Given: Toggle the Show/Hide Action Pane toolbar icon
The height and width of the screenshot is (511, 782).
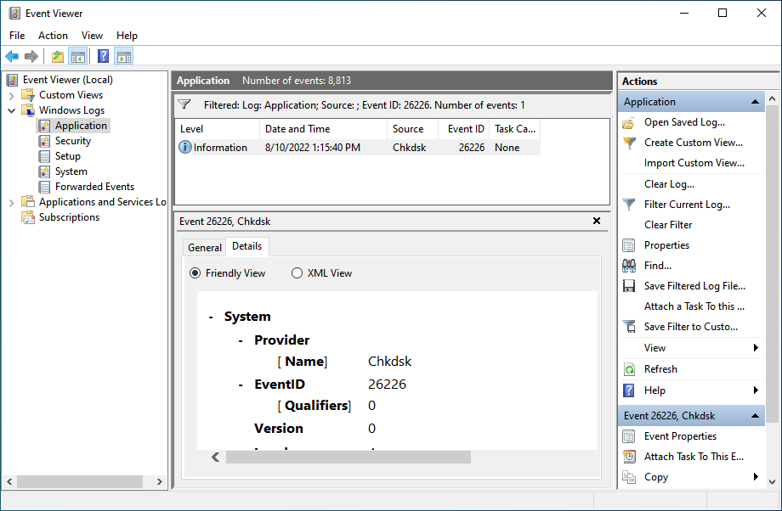Looking at the screenshot, I should [x=124, y=56].
